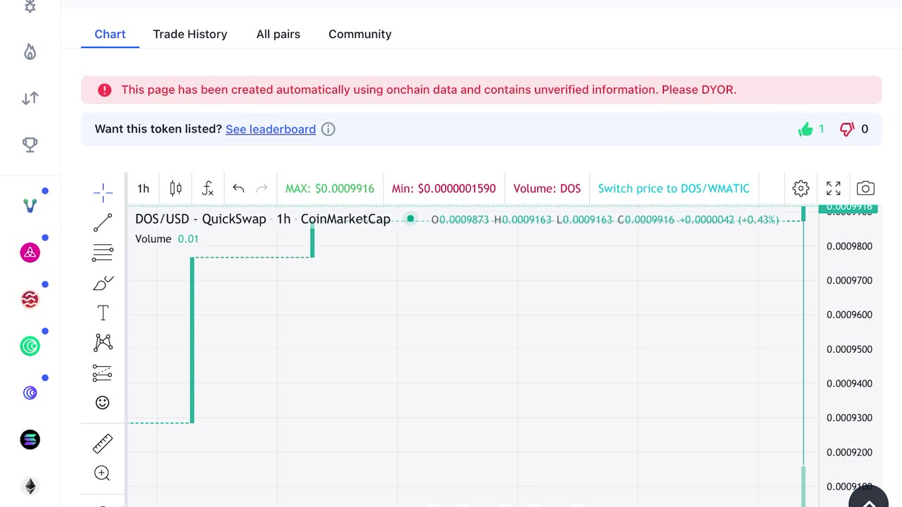
Task: Open the trophy leaderboard icon in sidebar
Action: pos(30,145)
